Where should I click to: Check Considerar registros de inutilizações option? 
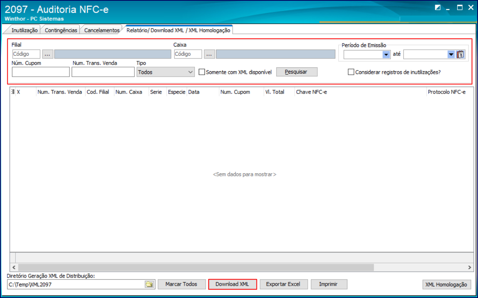[x=351, y=72]
